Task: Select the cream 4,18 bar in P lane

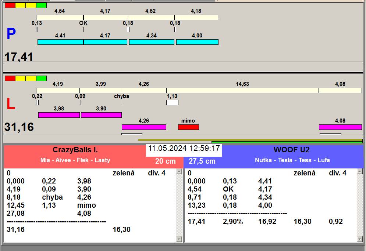Action: [x=196, y=18]
